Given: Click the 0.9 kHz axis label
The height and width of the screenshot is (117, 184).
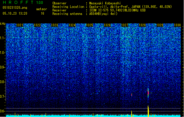Looking at the screenshot, I should 2,67.
